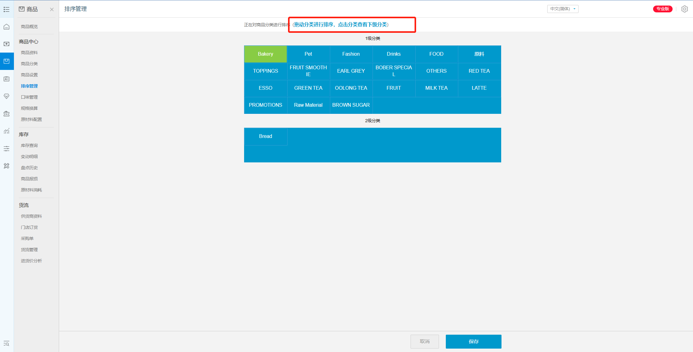Open 口味管理 menu item
Viewport: 693px width, 352px height.
tap(29, 97)
